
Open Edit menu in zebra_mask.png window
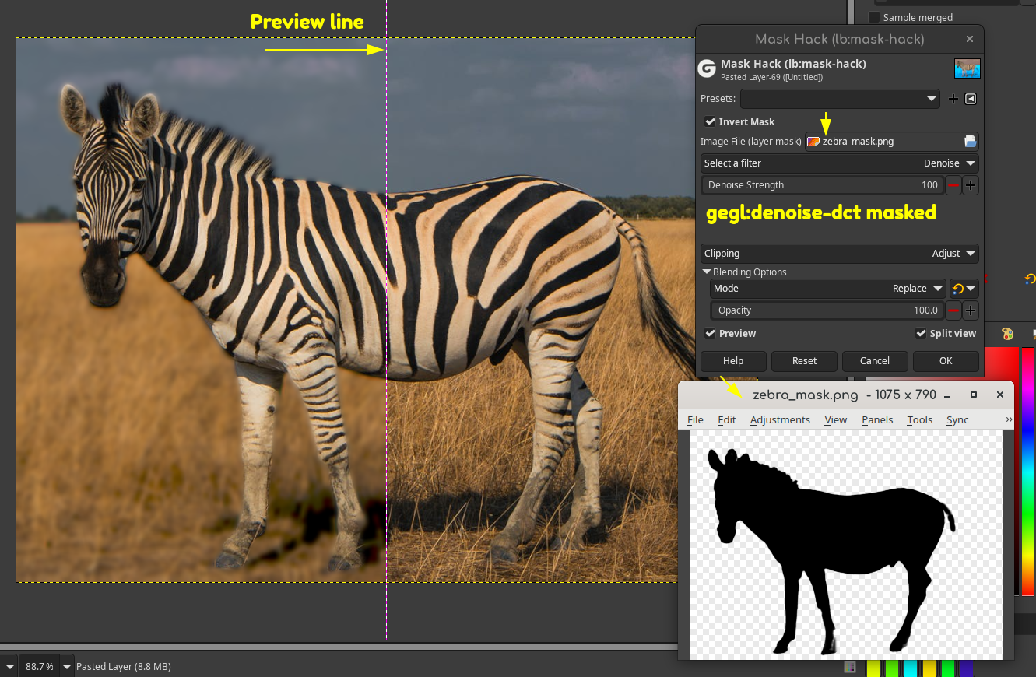pyautogui.click(x=726, y=419)
